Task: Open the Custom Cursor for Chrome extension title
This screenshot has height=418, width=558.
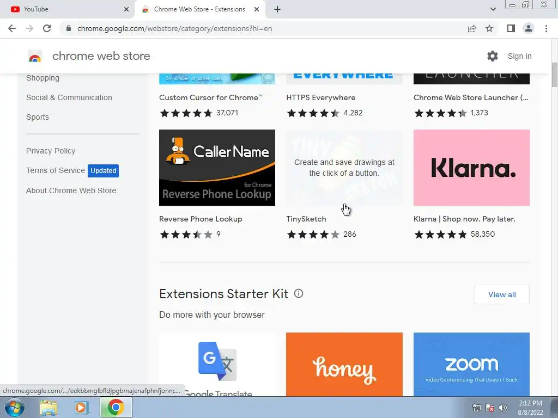Action: [x=211, y=97]
